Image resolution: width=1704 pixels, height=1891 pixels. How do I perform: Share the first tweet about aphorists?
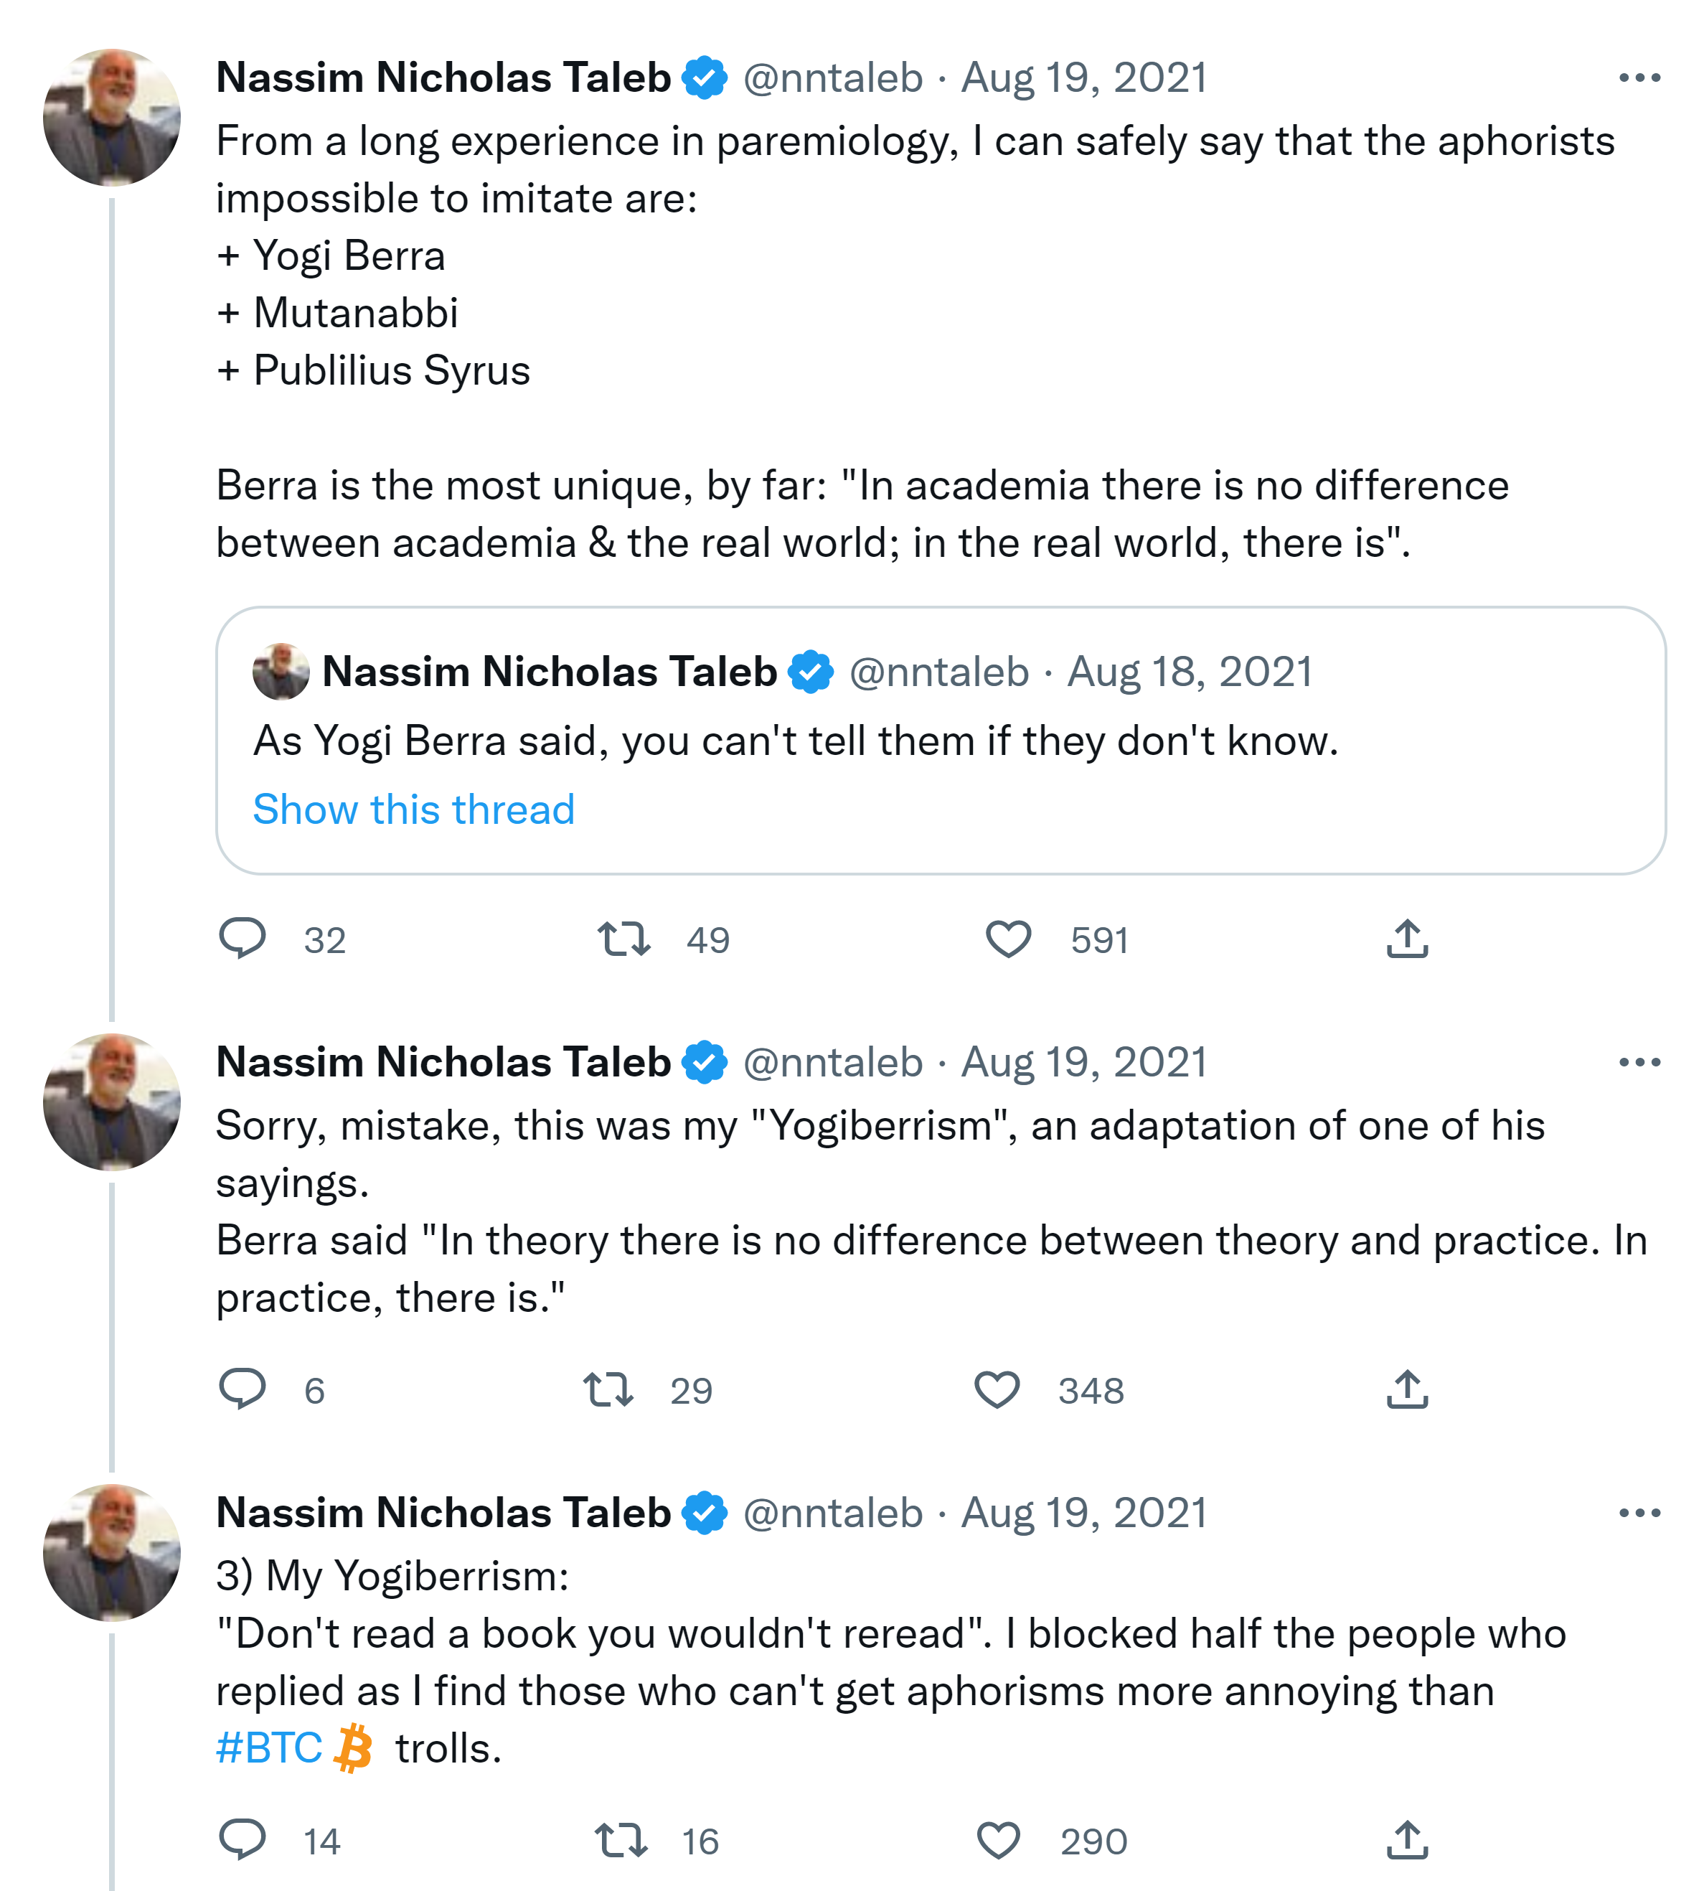coord(1406,939)
